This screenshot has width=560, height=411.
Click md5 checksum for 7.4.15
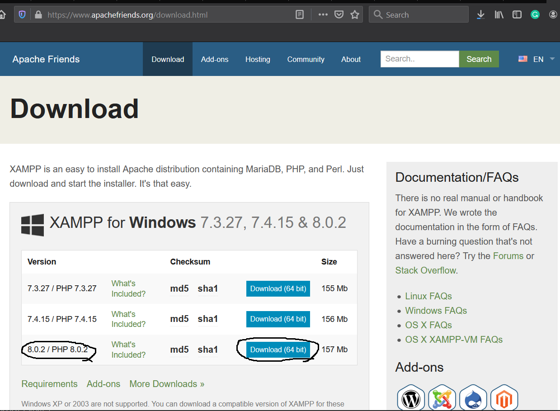click(179, 319)
